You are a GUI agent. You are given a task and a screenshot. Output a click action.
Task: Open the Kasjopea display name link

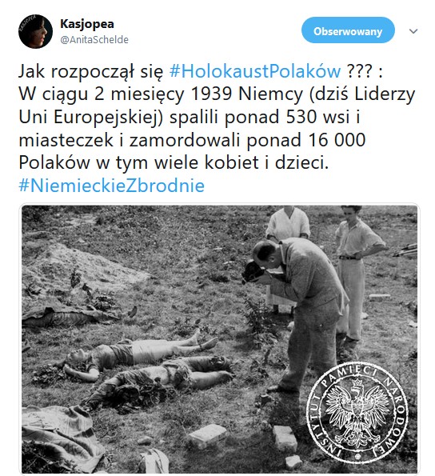(87, 24)
